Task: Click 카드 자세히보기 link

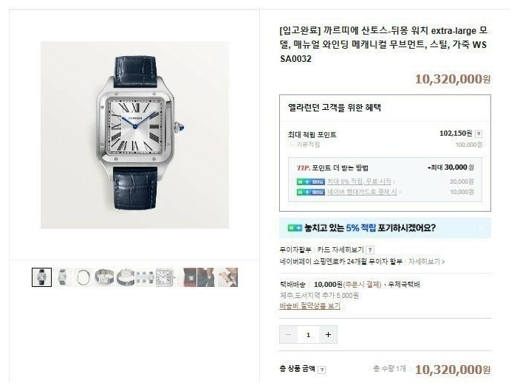Action: pyautogui.click(x=340, y=249)
